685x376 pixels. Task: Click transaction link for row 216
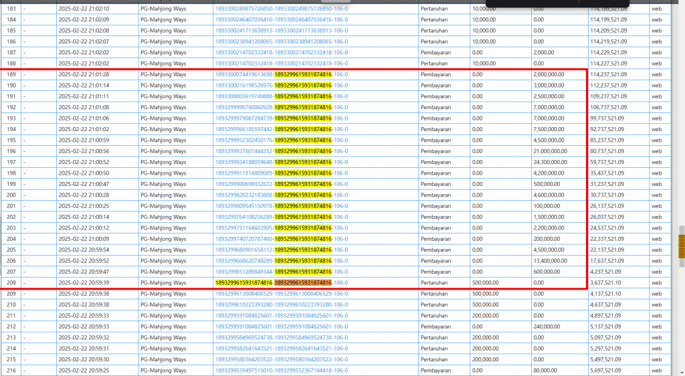281,370
